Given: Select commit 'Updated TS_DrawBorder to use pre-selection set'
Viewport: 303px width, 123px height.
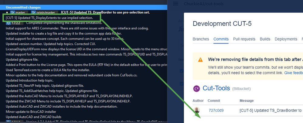Looking at the screenshot, I should pyautogui.click(x=105, y=12).
